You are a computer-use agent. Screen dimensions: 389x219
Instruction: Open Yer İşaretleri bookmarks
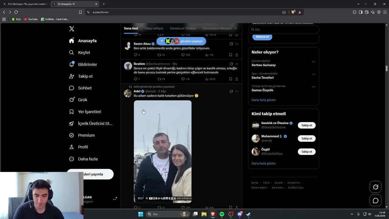click(x=85, y=112)
